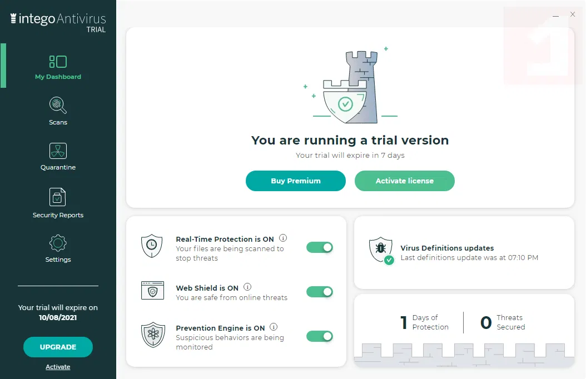This screenshot has width=586, height=379.
Task: Select the Settings menu label
Action: pos(58,260)
